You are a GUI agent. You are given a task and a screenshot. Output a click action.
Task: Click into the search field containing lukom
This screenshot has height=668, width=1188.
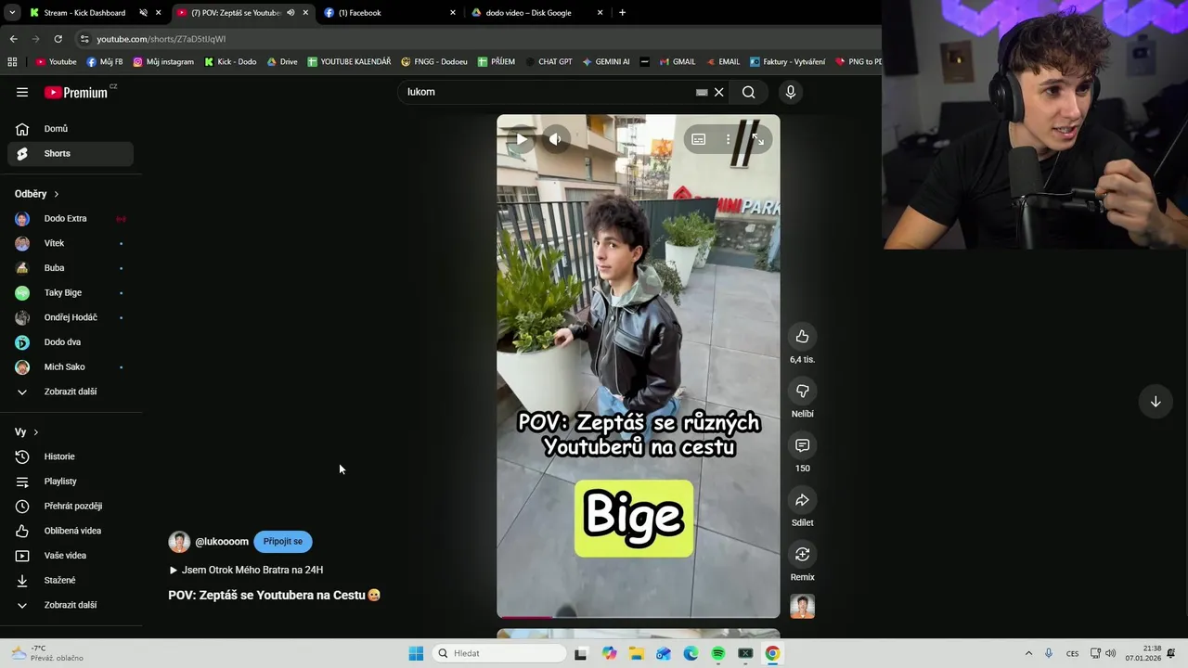548,92
